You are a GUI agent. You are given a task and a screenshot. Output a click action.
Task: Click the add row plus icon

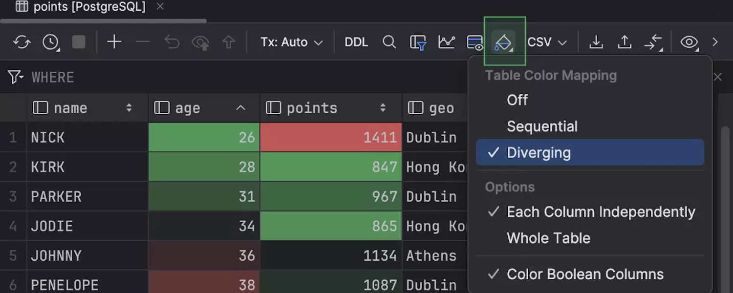114,42
